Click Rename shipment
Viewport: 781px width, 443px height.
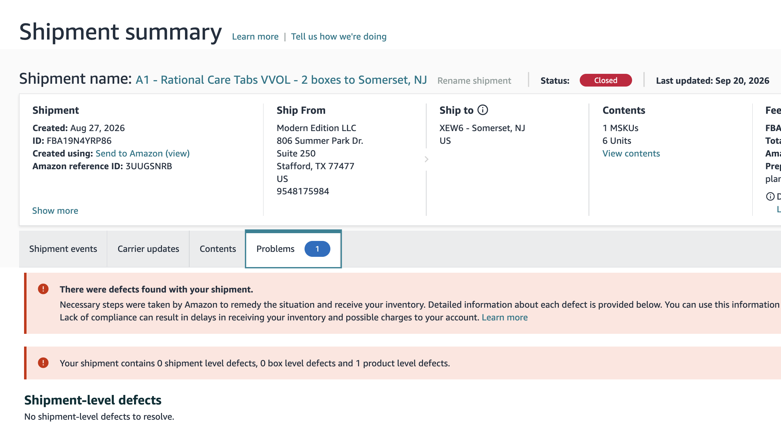pyautogui.click(x=474, y=81)
